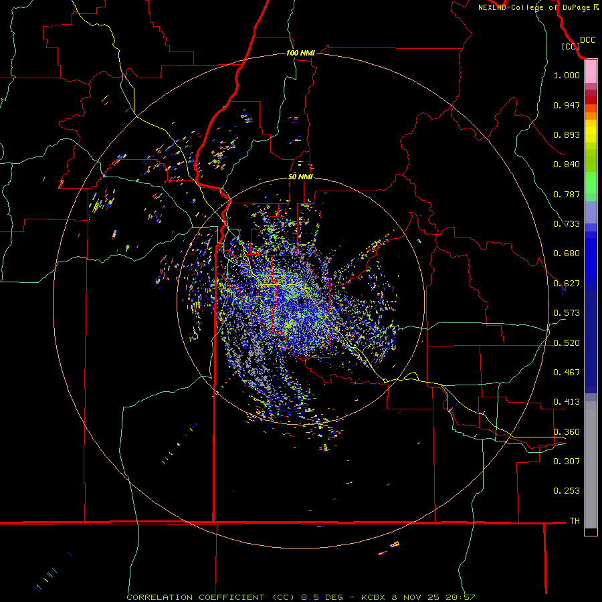Click the 0.947 legend value
602x602 pixels.
(567, 105)
